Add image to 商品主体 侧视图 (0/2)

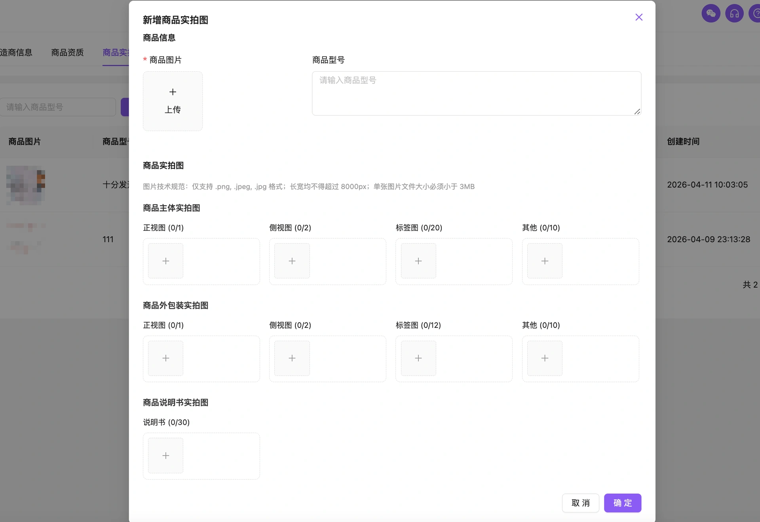tap(292, 261)
